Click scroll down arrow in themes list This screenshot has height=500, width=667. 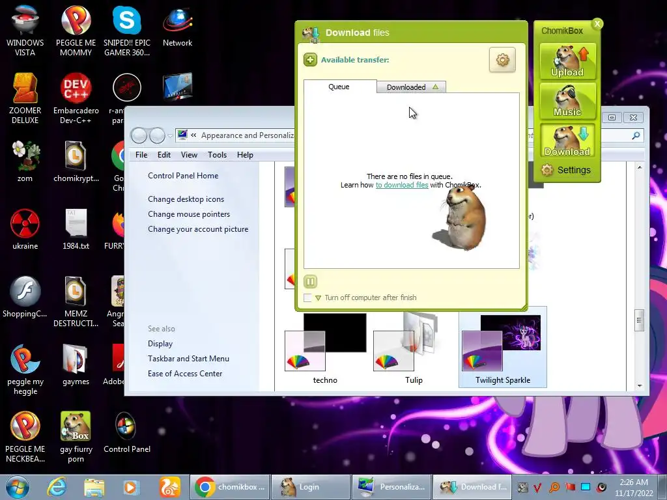640,385
